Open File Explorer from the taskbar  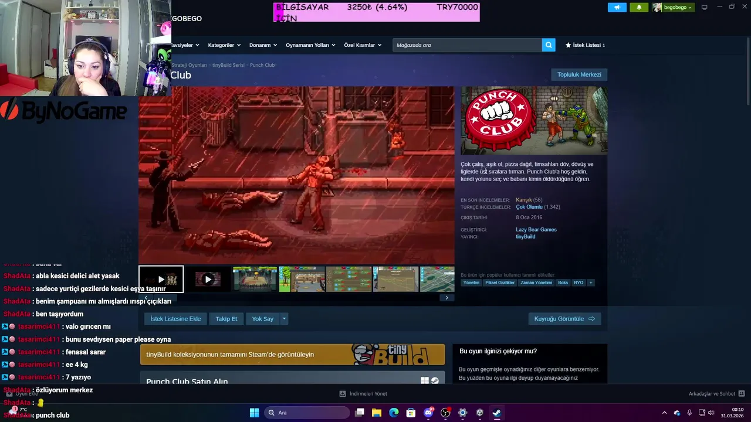pyautogui.click(x=377, y=413)
